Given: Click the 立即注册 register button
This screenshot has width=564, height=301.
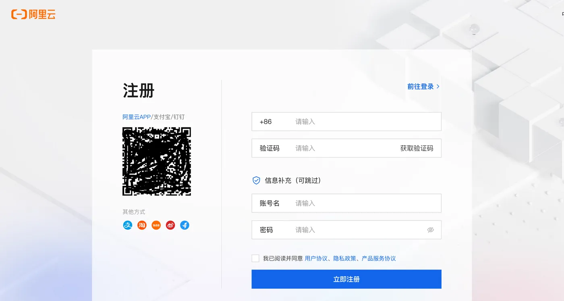Looking at the screenshot, I should click(x=346, y=279).
